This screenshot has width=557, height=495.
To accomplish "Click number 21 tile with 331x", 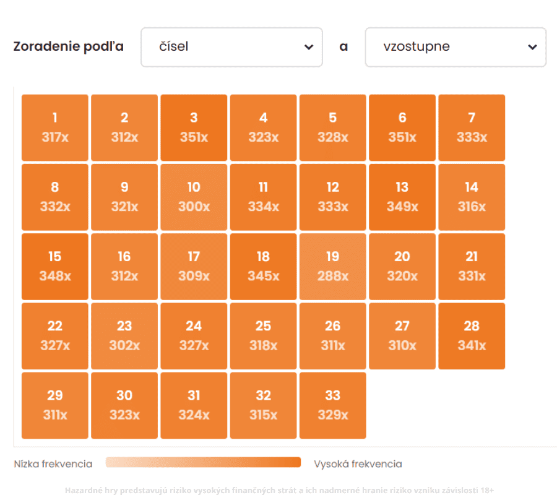I will (x=472, y=267).
